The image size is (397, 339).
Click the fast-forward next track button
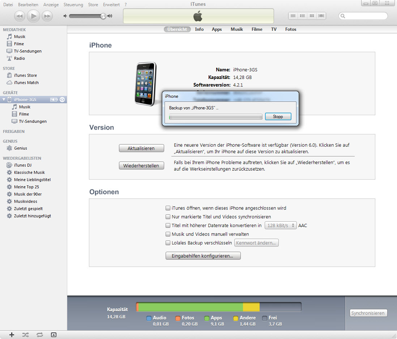[x=47, y=16]
